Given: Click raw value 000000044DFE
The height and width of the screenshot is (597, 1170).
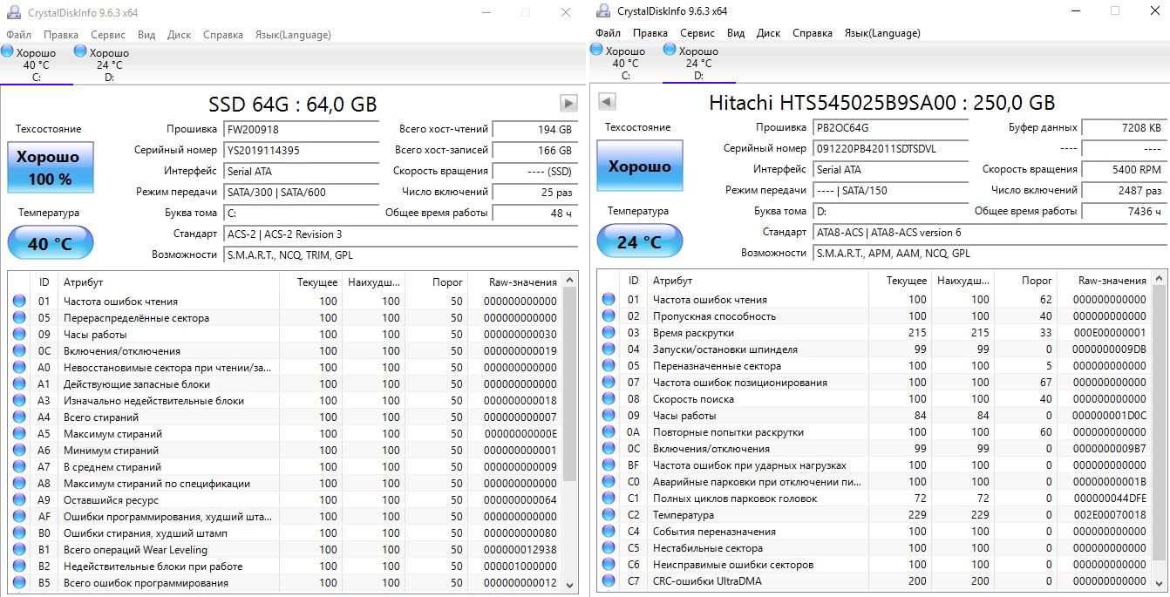Looking at the screenshot, I should click(x=1110, y=499).
